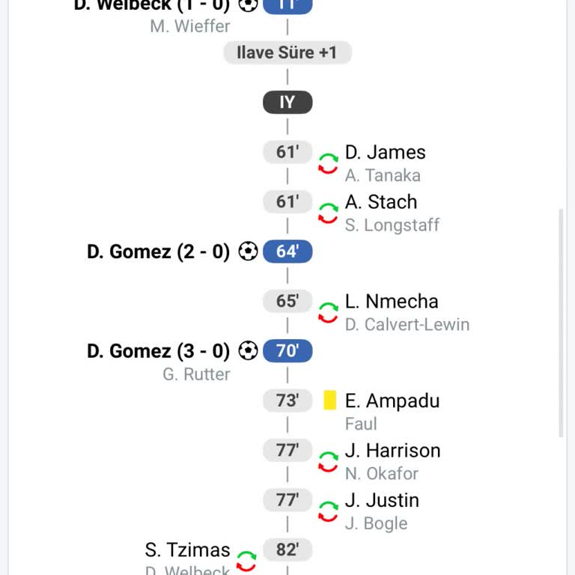Select the 65' substitution minute marker

pyautogui.click(x=287, y=301)
